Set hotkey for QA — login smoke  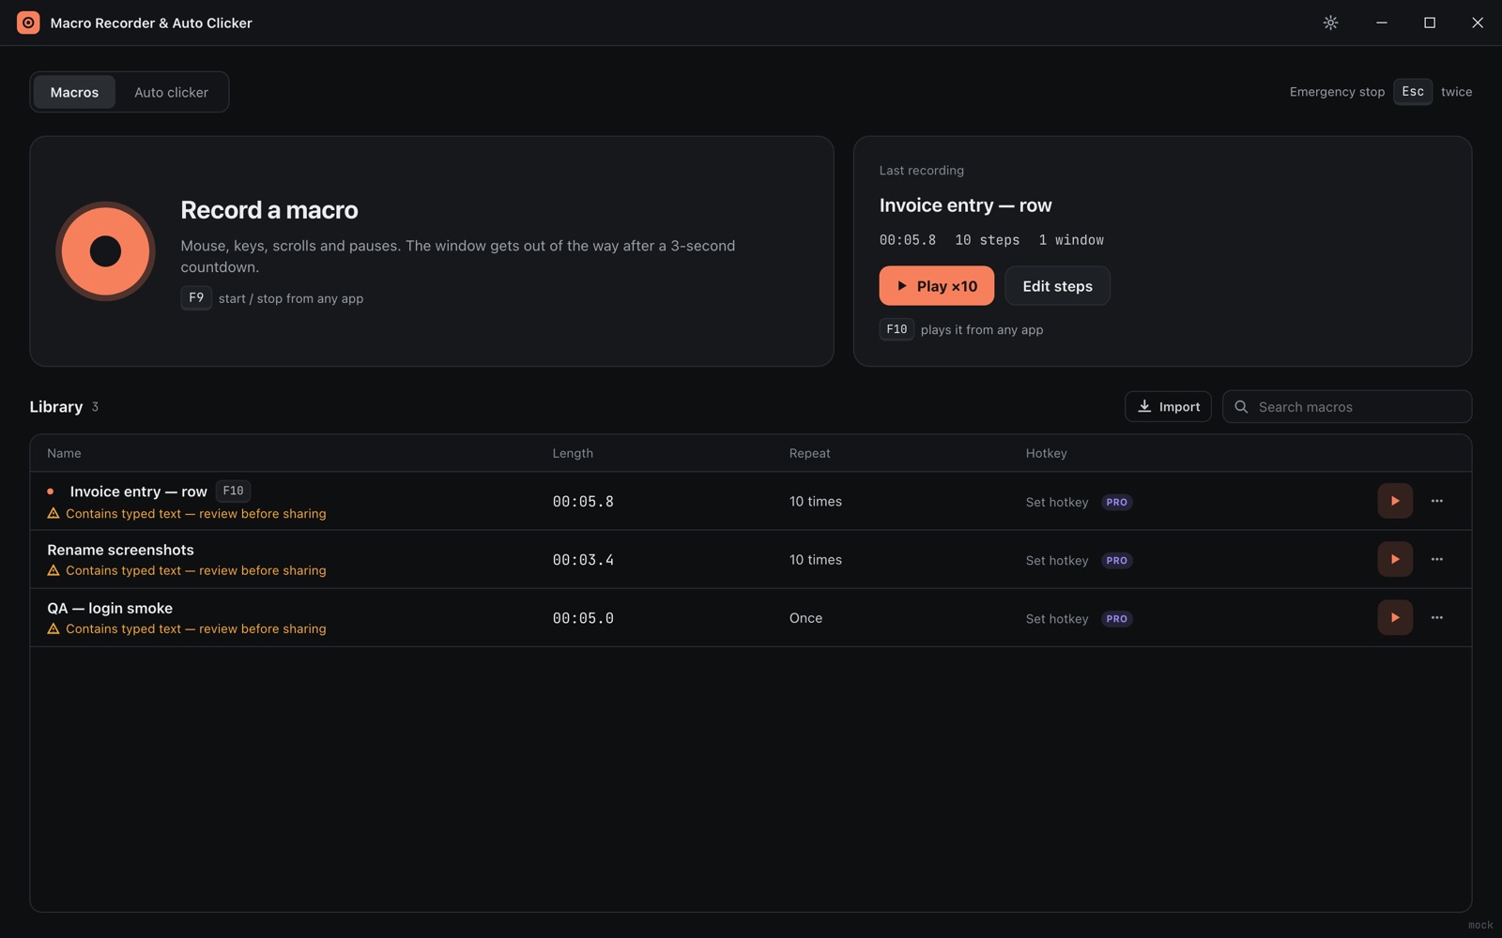(1057, 618)
